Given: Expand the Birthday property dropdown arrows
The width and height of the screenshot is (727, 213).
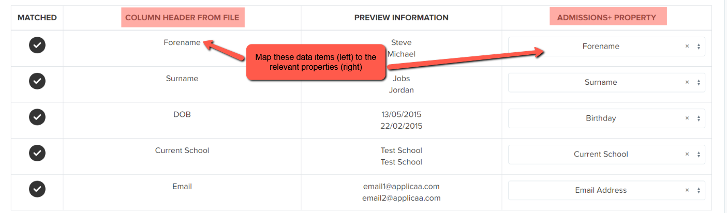Looking at the screenshot, I should (x=699, y=118).
